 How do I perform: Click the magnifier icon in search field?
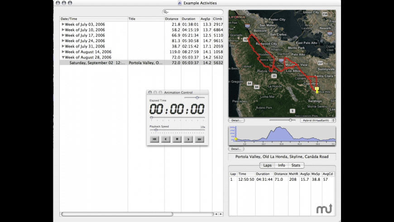click(166, 12)
